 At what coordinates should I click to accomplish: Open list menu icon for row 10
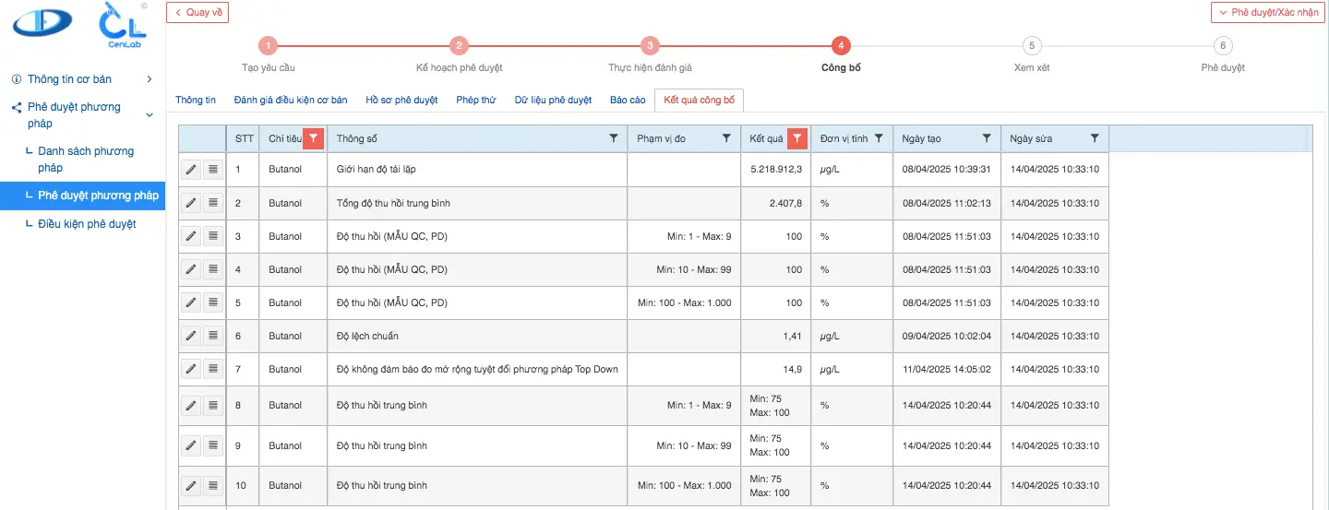pyautogui.click(x=213, y=485)
